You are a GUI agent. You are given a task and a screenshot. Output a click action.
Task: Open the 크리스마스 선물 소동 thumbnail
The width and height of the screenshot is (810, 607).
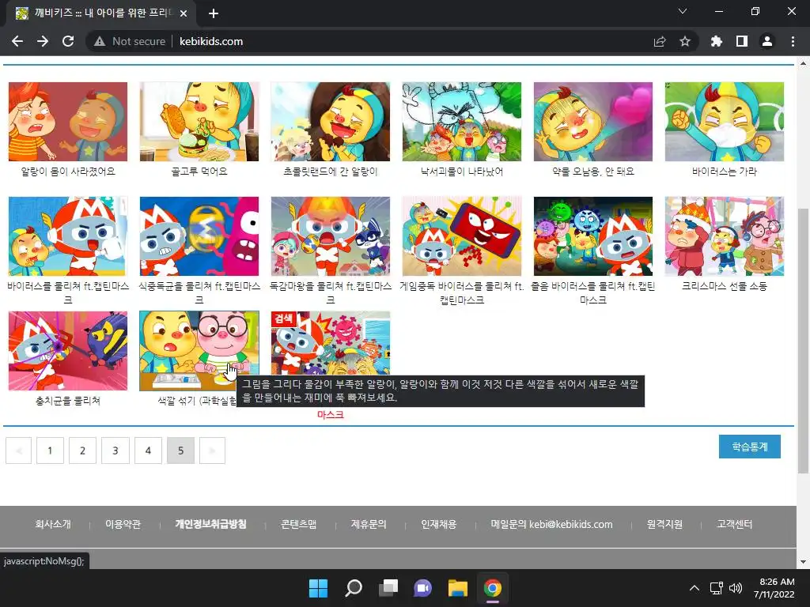725,236
